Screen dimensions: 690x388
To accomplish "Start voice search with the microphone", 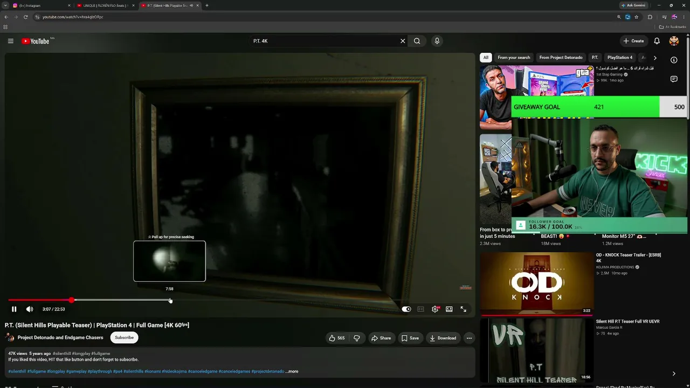I will click(437, 41).
